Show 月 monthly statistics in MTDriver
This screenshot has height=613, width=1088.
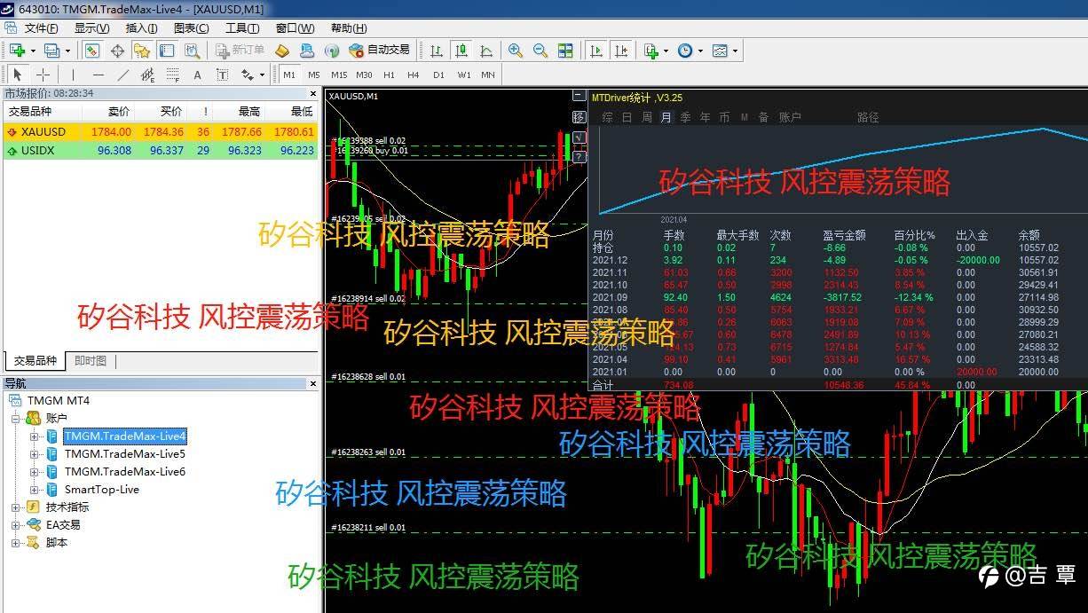coord(666,117)
